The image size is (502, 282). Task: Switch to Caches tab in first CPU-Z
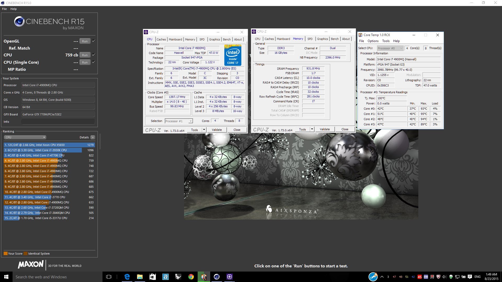point(161,39)
